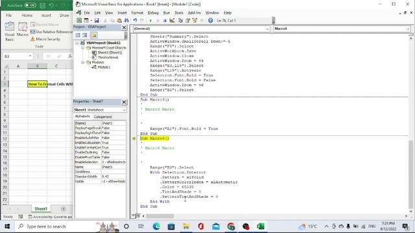Click View Object icon in Project panel
The image size is (415, 233).
tap(85, 35)
